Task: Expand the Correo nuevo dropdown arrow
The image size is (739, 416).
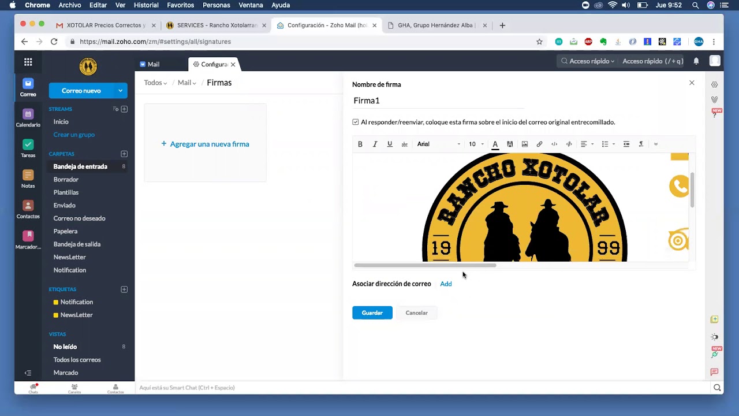Action: click(x=120, y=91)
